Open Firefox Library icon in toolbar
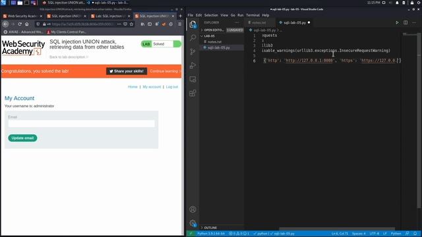The image size is (422, 237). click(x=142, y=24)
